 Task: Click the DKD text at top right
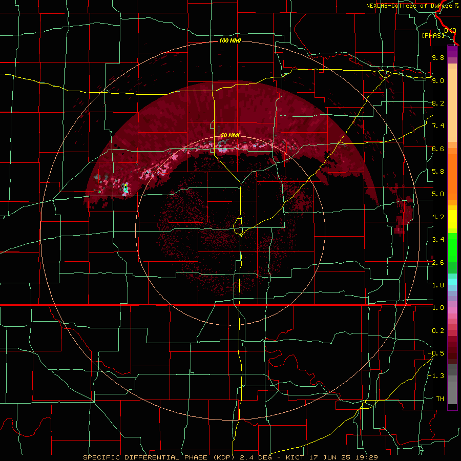(x=450, y=30)
